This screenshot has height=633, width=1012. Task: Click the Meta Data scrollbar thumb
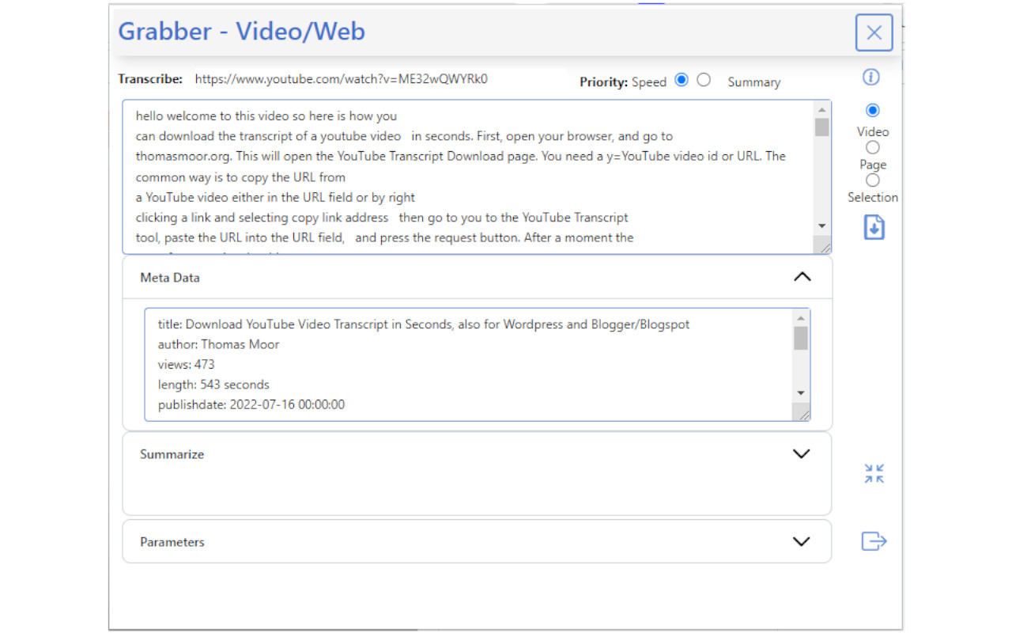(801, 338)
